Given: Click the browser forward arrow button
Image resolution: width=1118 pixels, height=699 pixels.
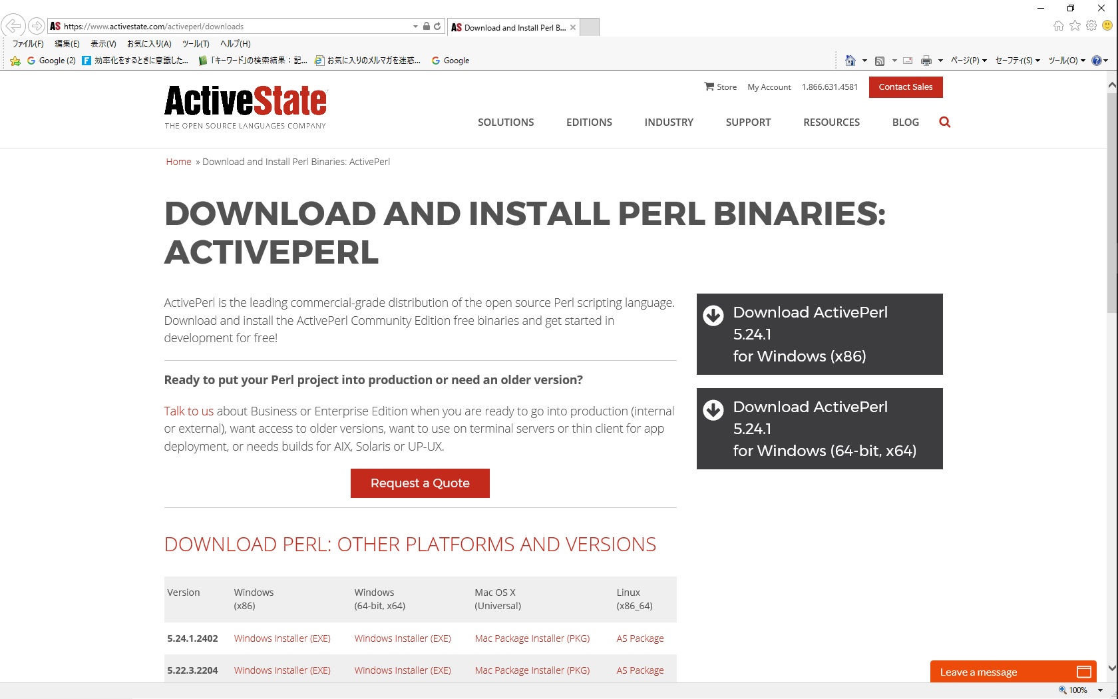Looking at the screenshot, I should click(x=37, y=26).
